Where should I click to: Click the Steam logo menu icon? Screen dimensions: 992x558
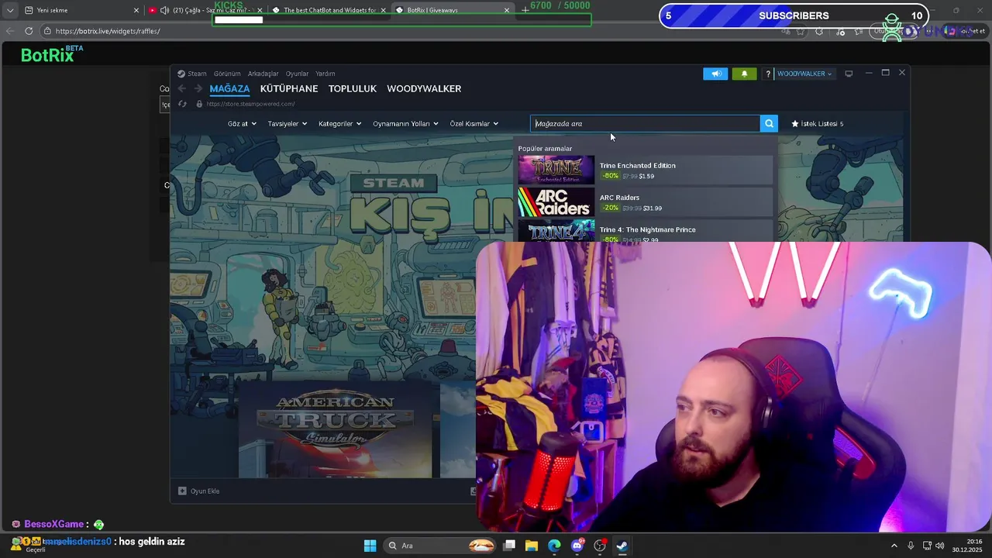[x=181, y=74]
